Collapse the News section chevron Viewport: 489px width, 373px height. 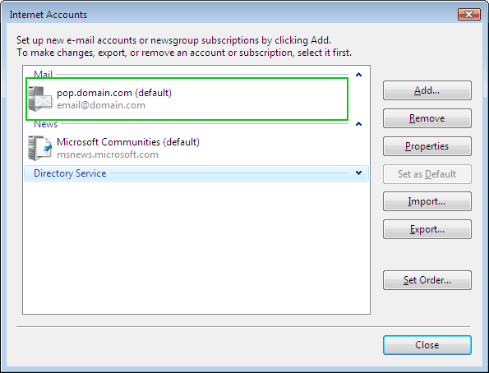(x=358, y=124)
